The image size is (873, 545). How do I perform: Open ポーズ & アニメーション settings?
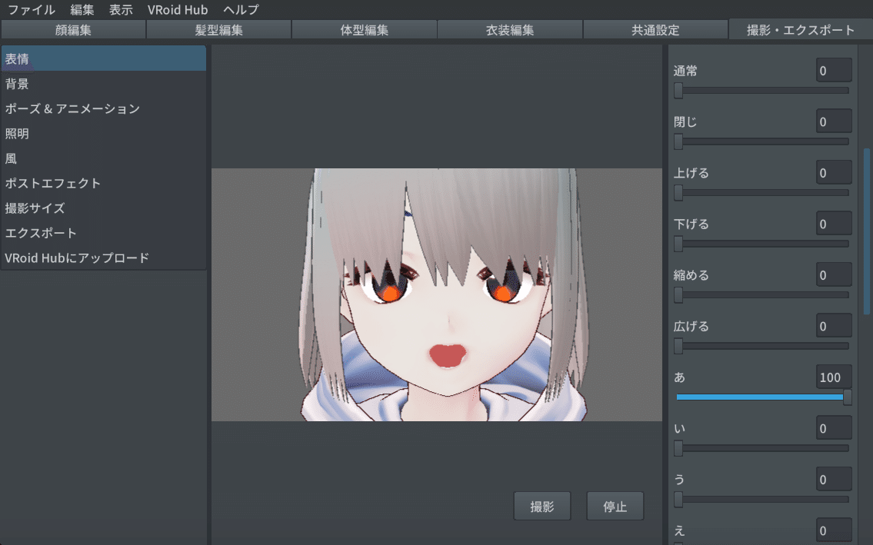[x=72, y=108]
